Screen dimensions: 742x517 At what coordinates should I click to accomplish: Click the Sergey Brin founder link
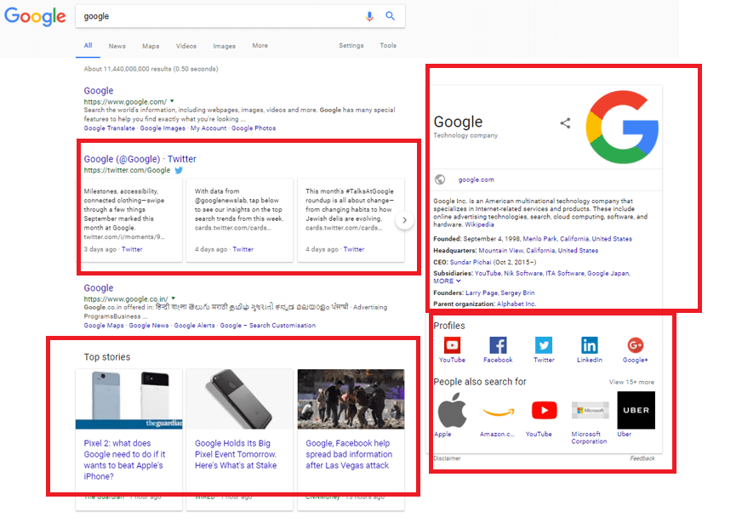tap(517, 293)
